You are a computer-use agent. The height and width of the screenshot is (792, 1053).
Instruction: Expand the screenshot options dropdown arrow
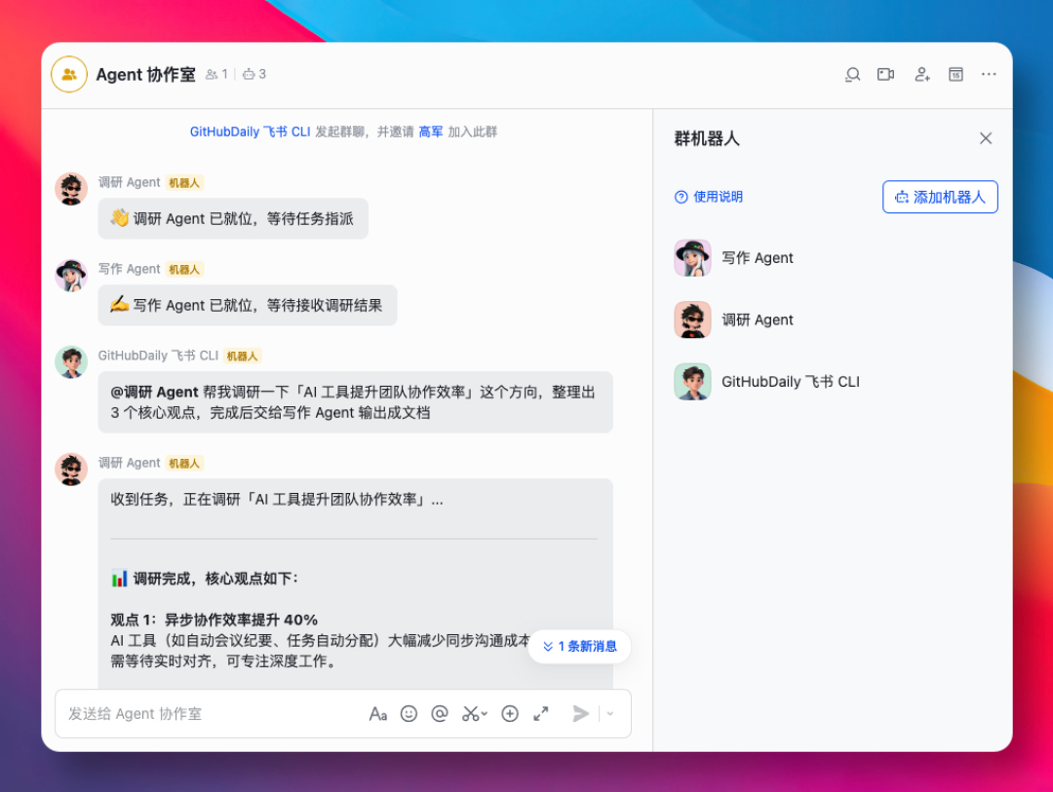pyautogui.click(x=485, y=714)
